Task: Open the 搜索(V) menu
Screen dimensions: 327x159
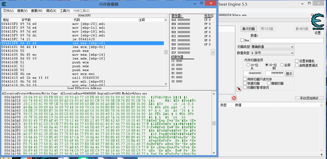Action: [x=22, y=11]
